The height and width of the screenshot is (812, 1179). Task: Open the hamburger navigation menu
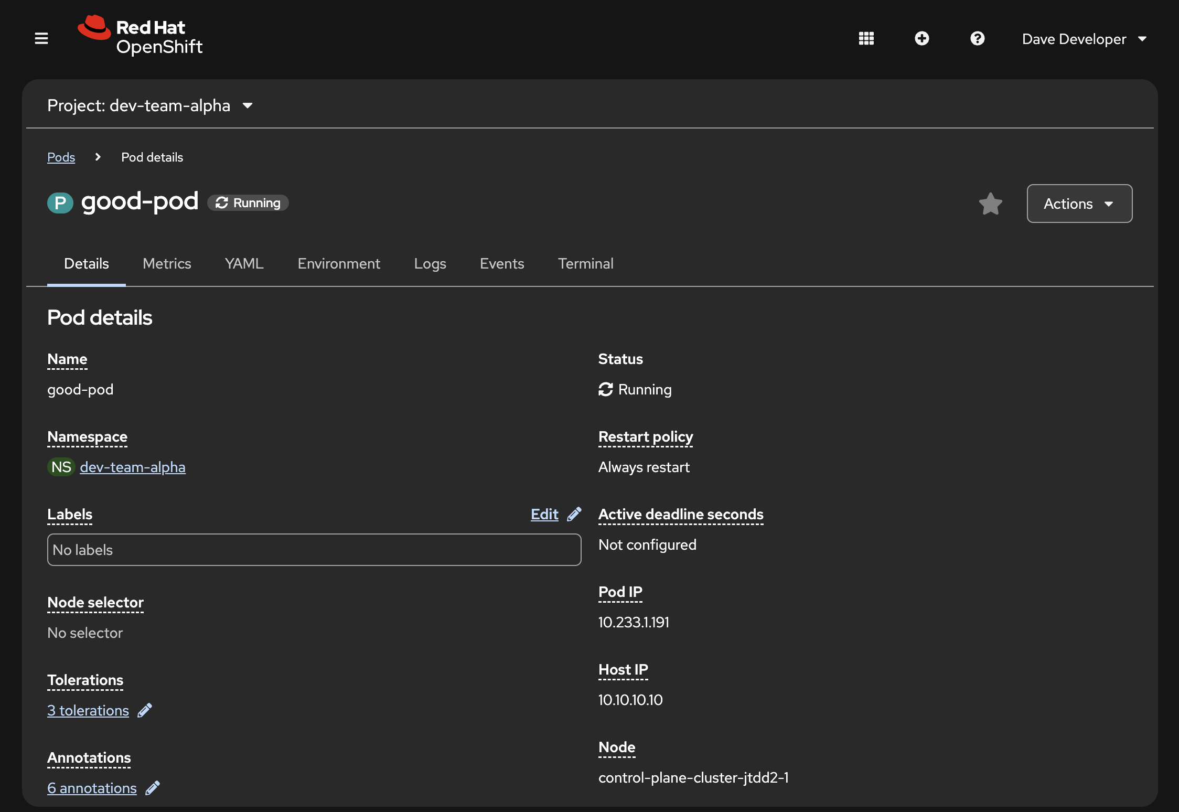(x=41, y=38)
